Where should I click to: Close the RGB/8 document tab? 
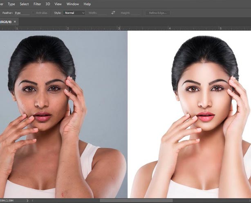tap(15, 22)
